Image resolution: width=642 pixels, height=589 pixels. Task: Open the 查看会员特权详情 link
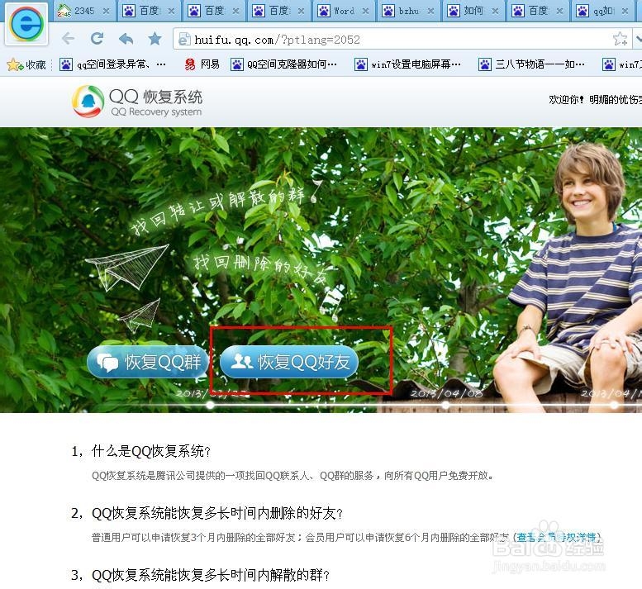click(556, 537)
